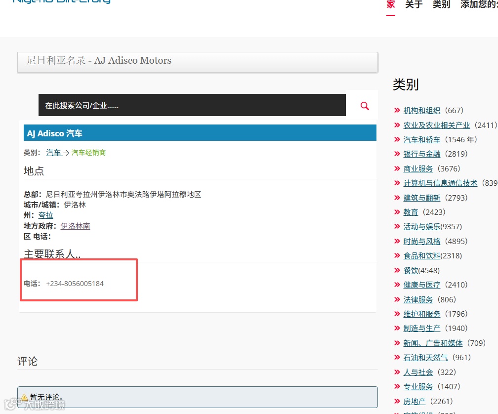Open 建筑与翻新 category link
Screen dimensions: 498x414
(x=422, y=198)
